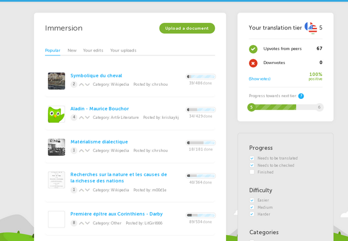
Task: Click Corinthiens 89/534 progress bar
Action: pyautogui.click(x=201, y=215)
